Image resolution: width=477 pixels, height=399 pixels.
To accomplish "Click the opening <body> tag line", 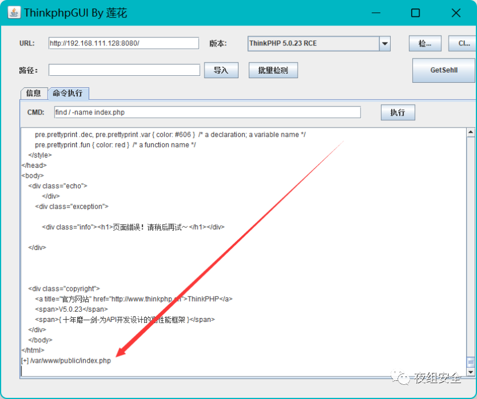I will (x=32, y=176).
